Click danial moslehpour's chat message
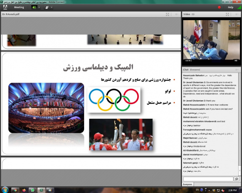Image resolution: width=242 pixels, height=193 pixels. click(196, 154)
